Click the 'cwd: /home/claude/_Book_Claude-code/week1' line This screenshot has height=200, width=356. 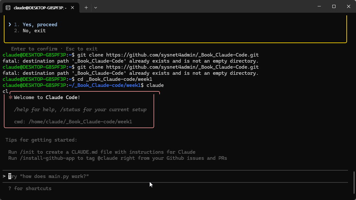click(x=73, y=122)
